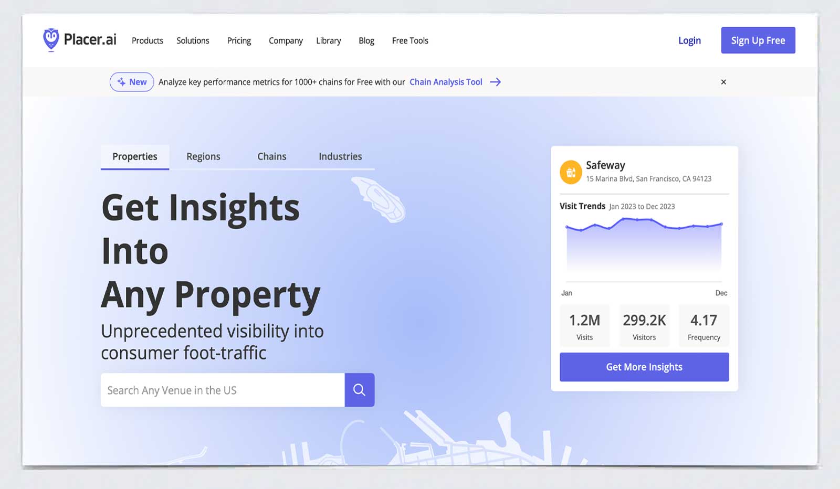
Task: Open the Company menu
Action: point(286,40)
